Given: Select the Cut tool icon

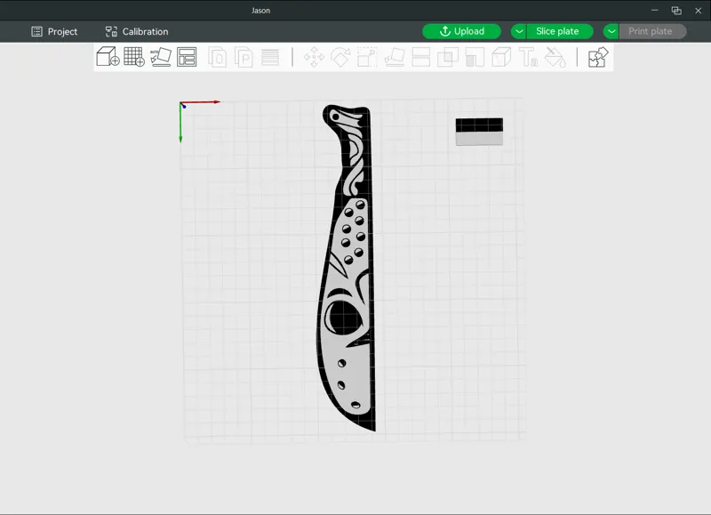Looking at the screenshot, I should pyautogui.click(x=420, y=58).
